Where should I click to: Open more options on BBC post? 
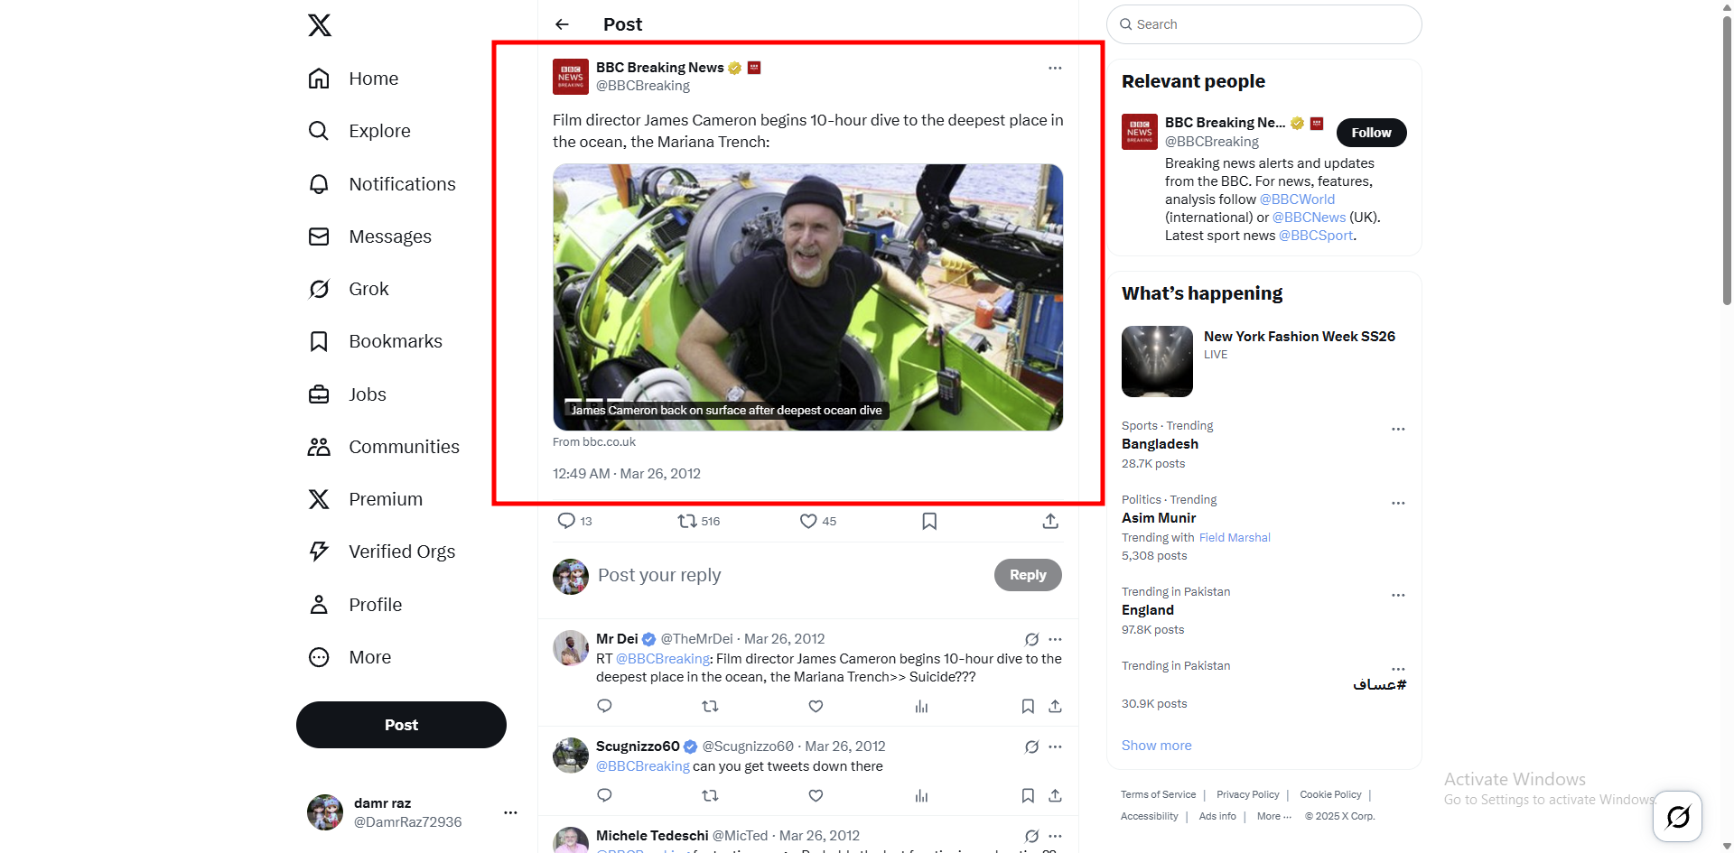[1055, 68]
